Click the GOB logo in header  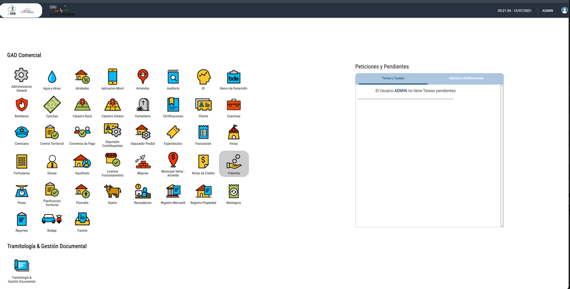(12, 11)
